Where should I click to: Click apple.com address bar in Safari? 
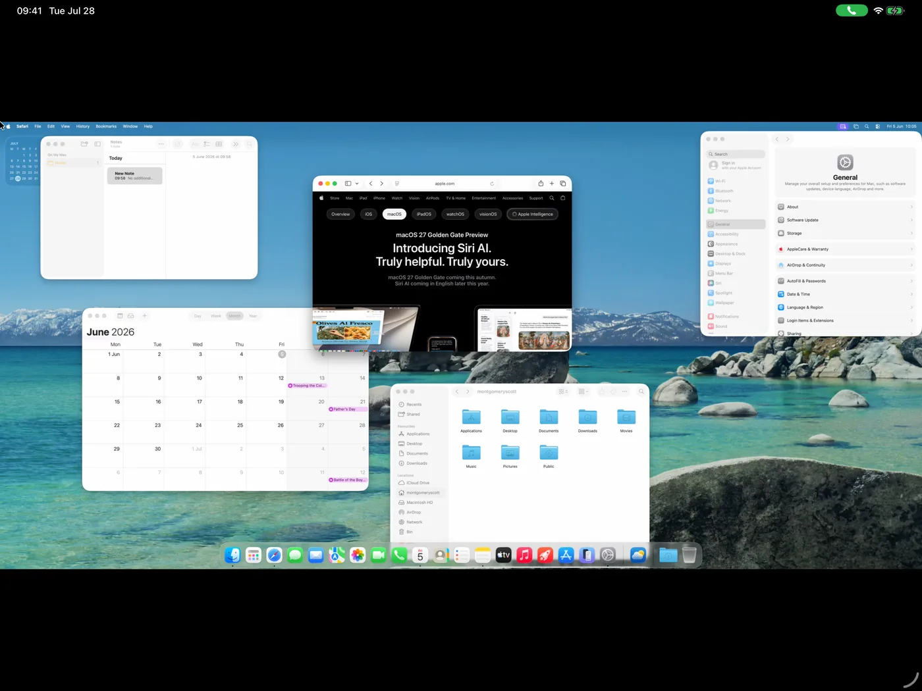445,184
